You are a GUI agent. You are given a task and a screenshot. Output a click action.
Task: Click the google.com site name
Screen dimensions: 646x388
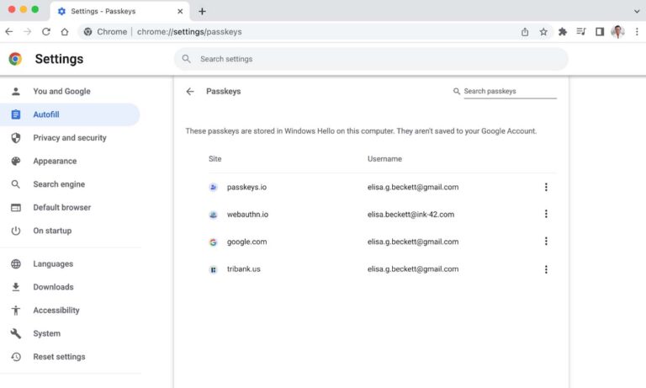[246, 242]
